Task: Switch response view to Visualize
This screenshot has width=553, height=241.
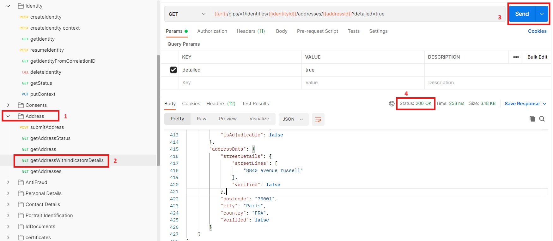Action: pyautogui.click(x=259, y=119)
